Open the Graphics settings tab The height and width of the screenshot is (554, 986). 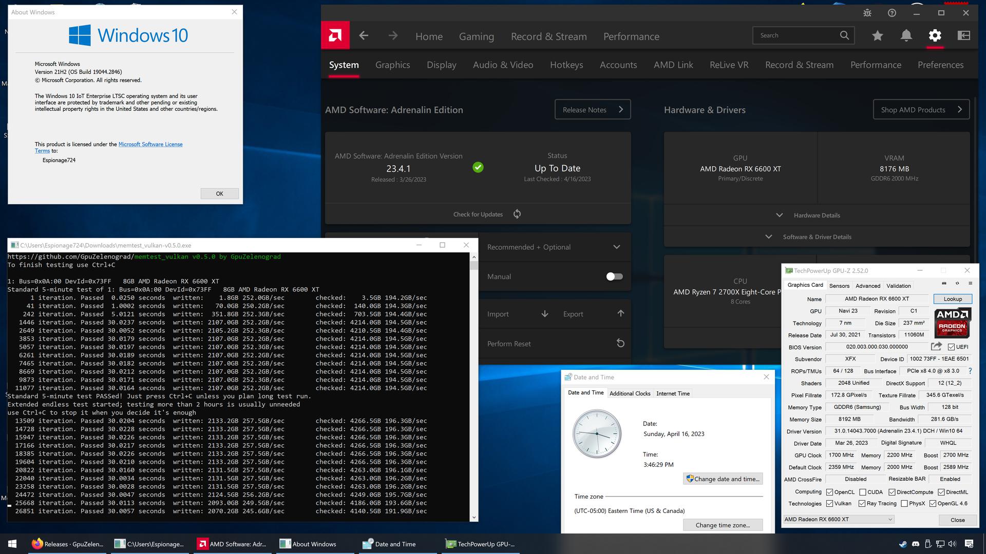point(392,65)
